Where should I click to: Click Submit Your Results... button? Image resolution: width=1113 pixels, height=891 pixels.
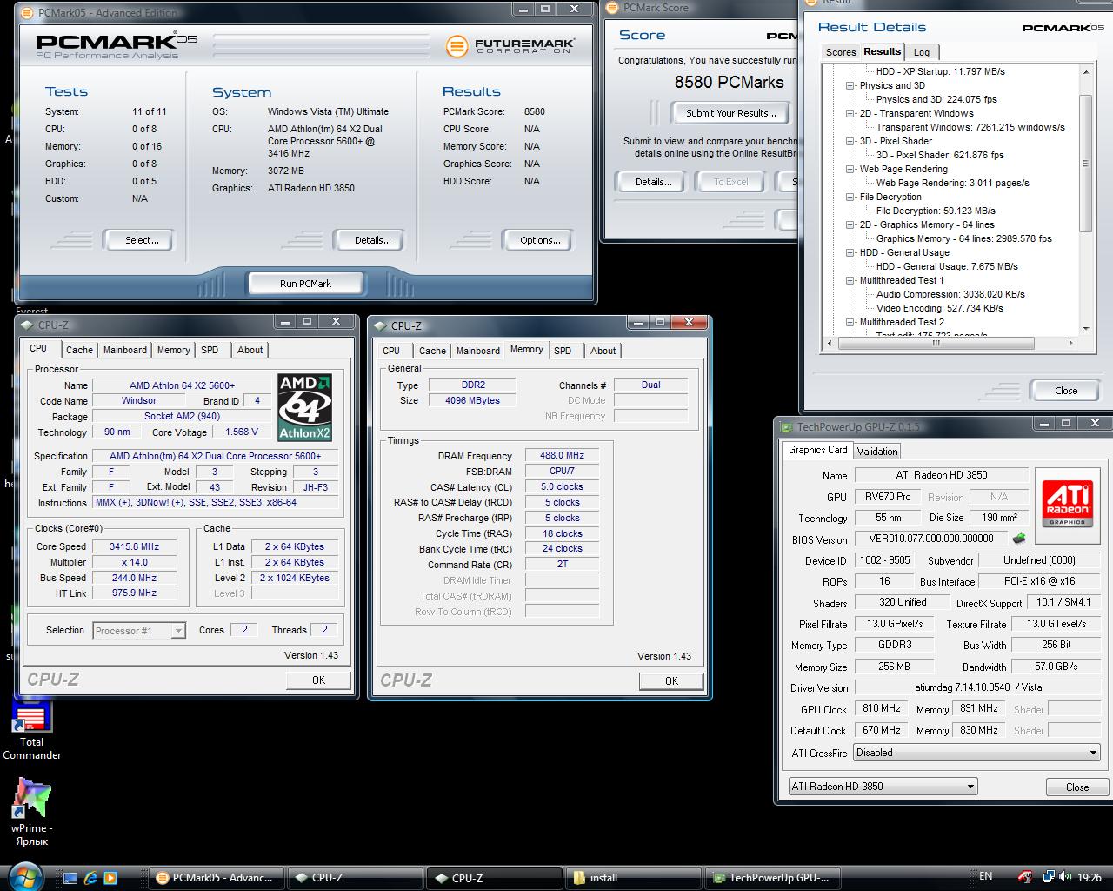click(x=731, y=113)
